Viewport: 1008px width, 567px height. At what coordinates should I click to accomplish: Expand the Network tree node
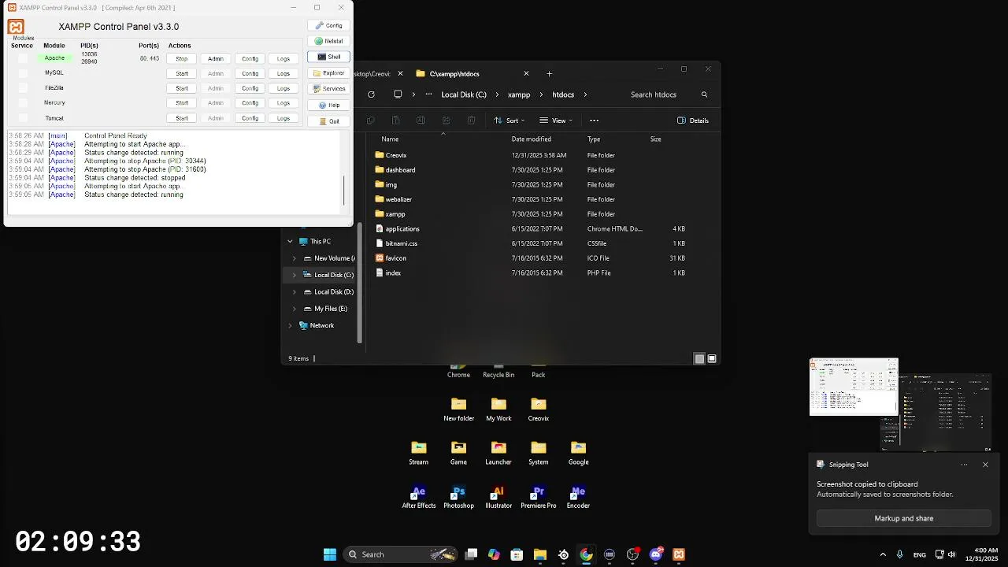coord(290,325)
